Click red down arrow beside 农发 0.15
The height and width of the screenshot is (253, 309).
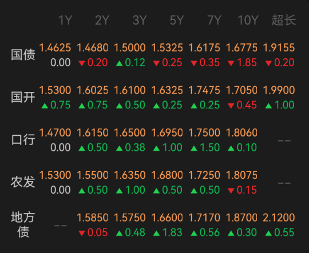tap(231, 191)
